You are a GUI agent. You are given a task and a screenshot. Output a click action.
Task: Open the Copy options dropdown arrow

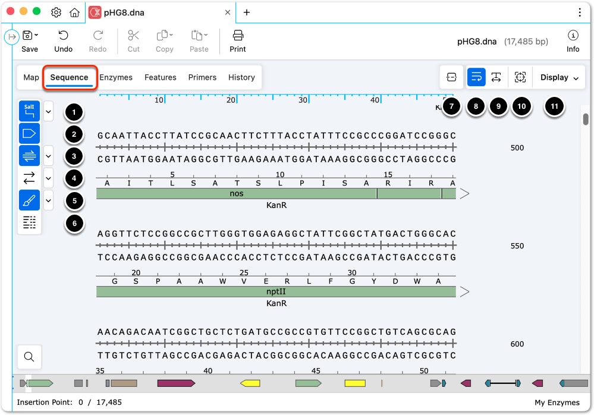(171, 35)
